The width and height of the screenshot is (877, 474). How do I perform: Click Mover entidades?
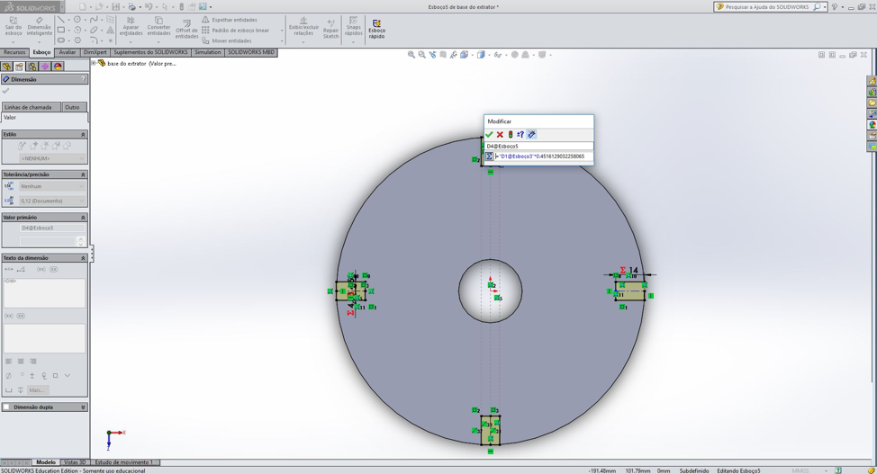tap(227, 40)
